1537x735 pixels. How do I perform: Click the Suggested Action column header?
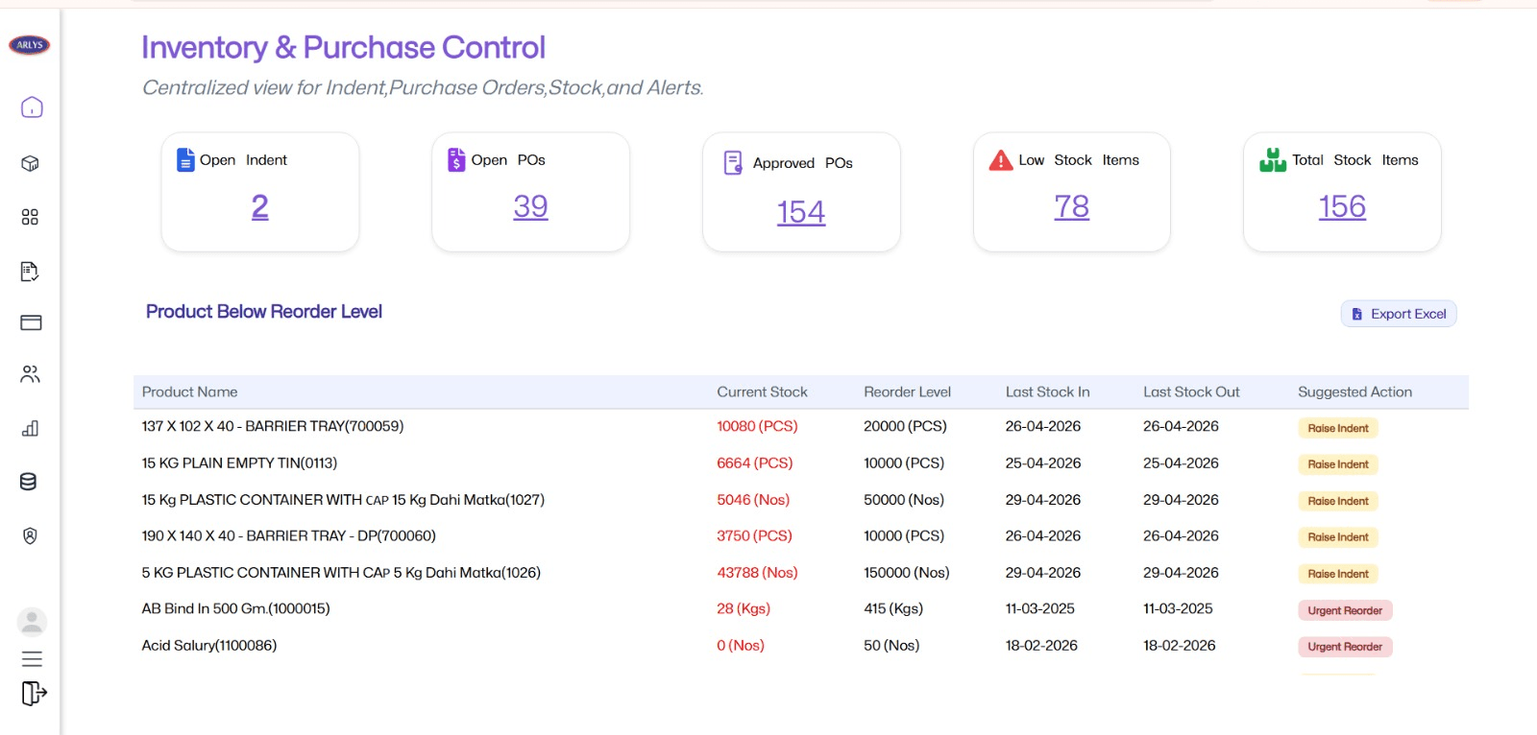[x=1354, y=391]
